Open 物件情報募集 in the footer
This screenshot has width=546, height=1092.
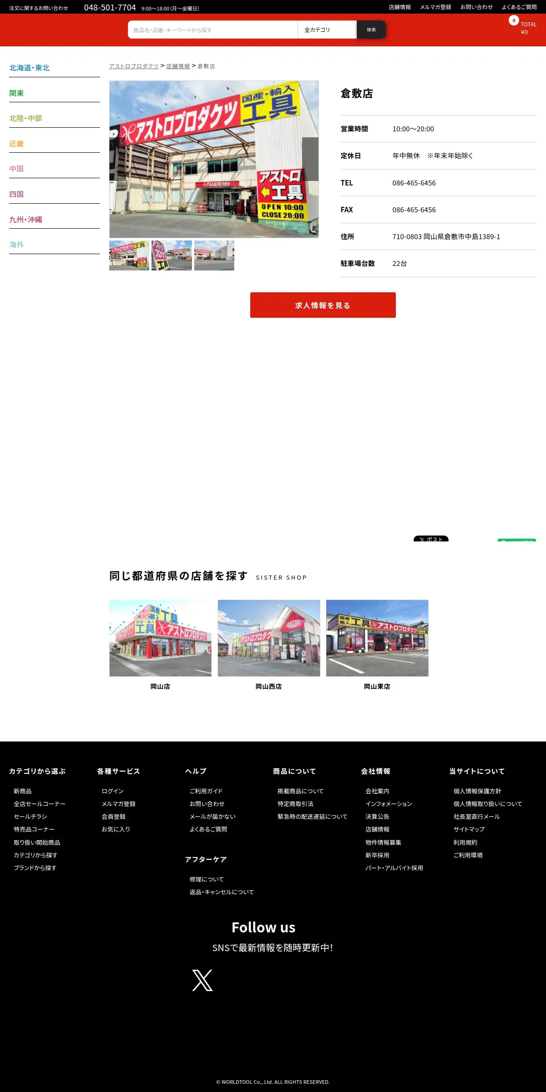pos(384,842)
